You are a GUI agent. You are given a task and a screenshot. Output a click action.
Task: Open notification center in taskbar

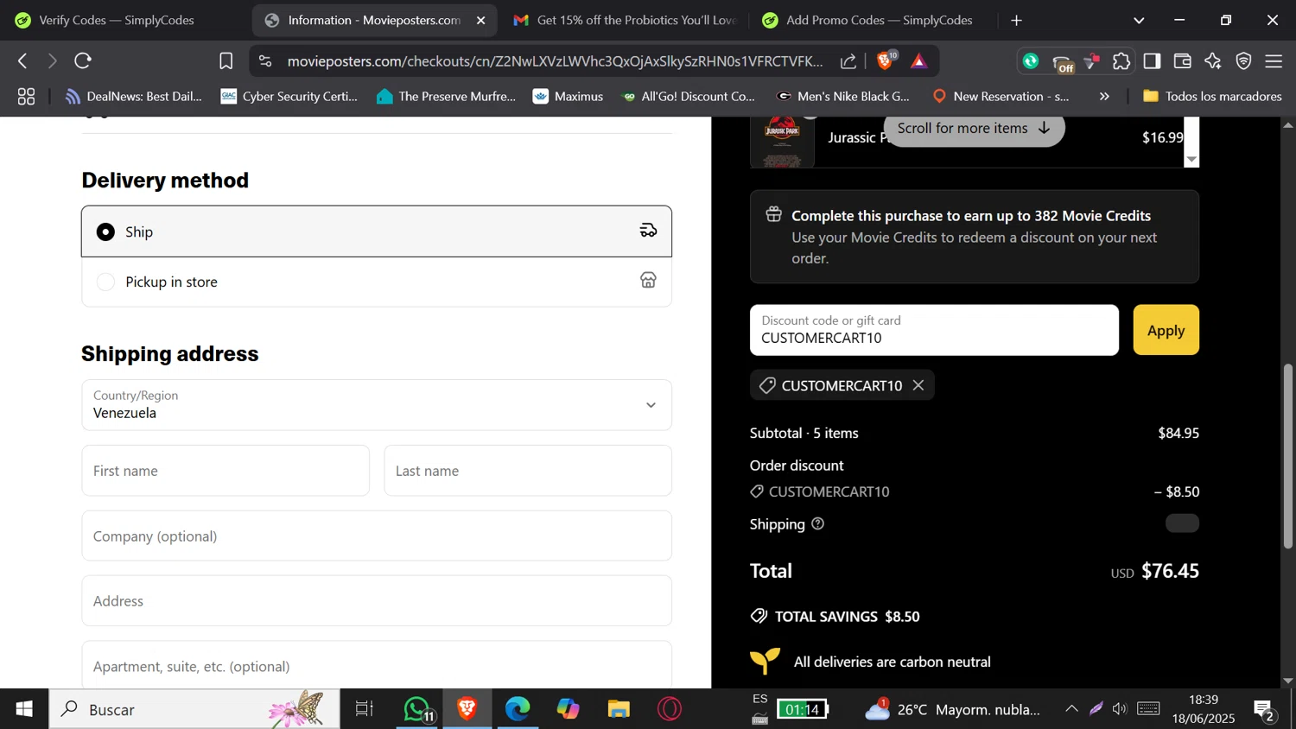[x=1265, y=710]
